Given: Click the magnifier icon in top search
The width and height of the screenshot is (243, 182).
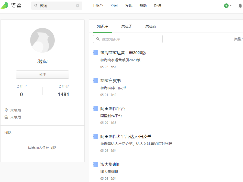Looking at the screenshot, I should tap(36, 6).
